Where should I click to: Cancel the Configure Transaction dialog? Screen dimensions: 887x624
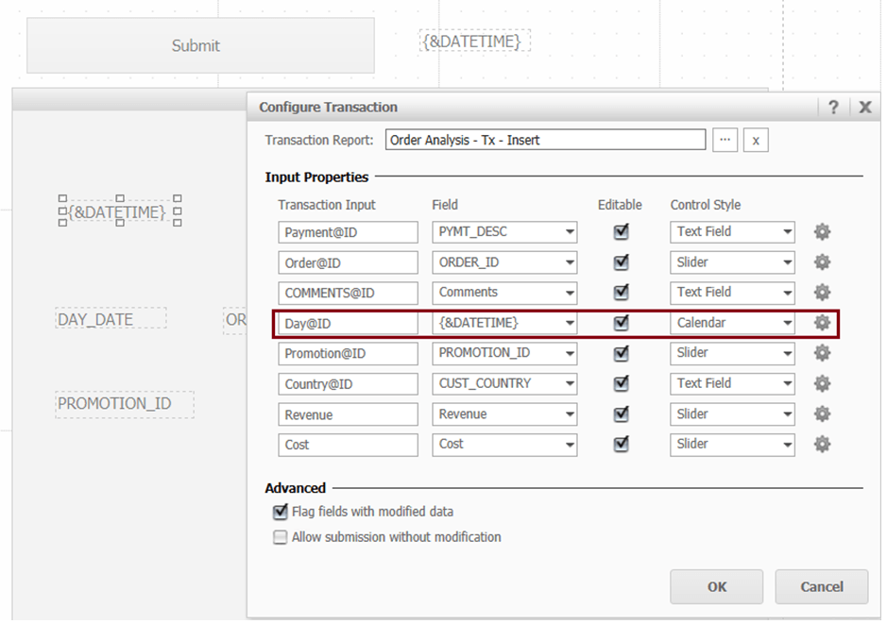(822, 586)
